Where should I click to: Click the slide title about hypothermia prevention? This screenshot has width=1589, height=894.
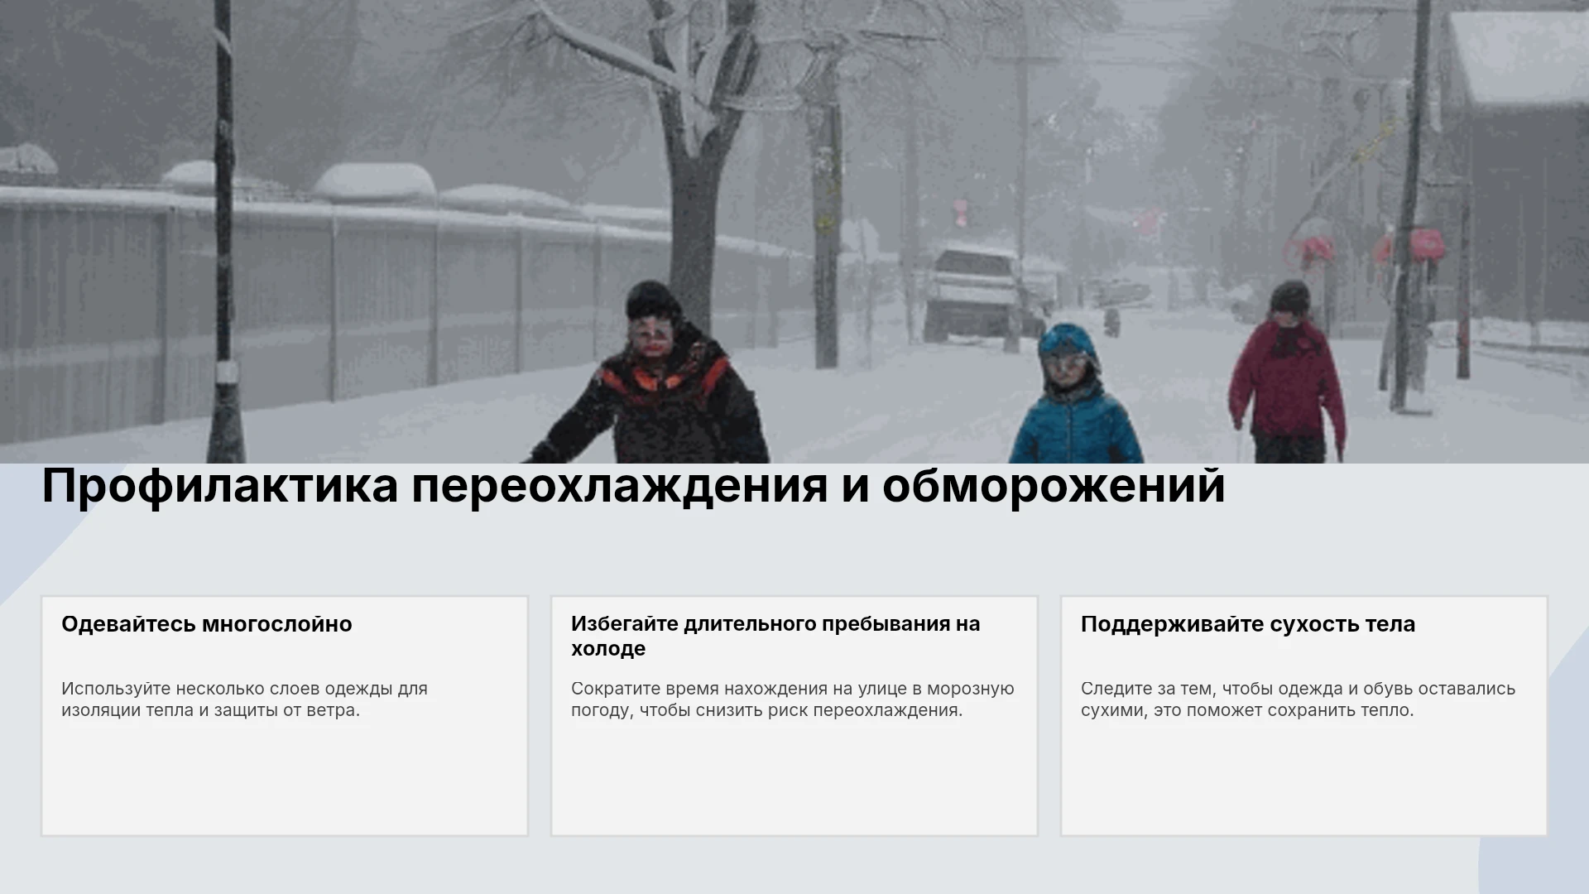click(x=633, y=486)
